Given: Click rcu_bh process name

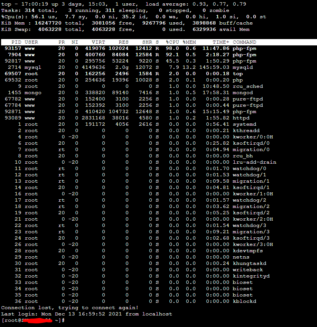Looking at the screenshot, I should tap(243, 156).
